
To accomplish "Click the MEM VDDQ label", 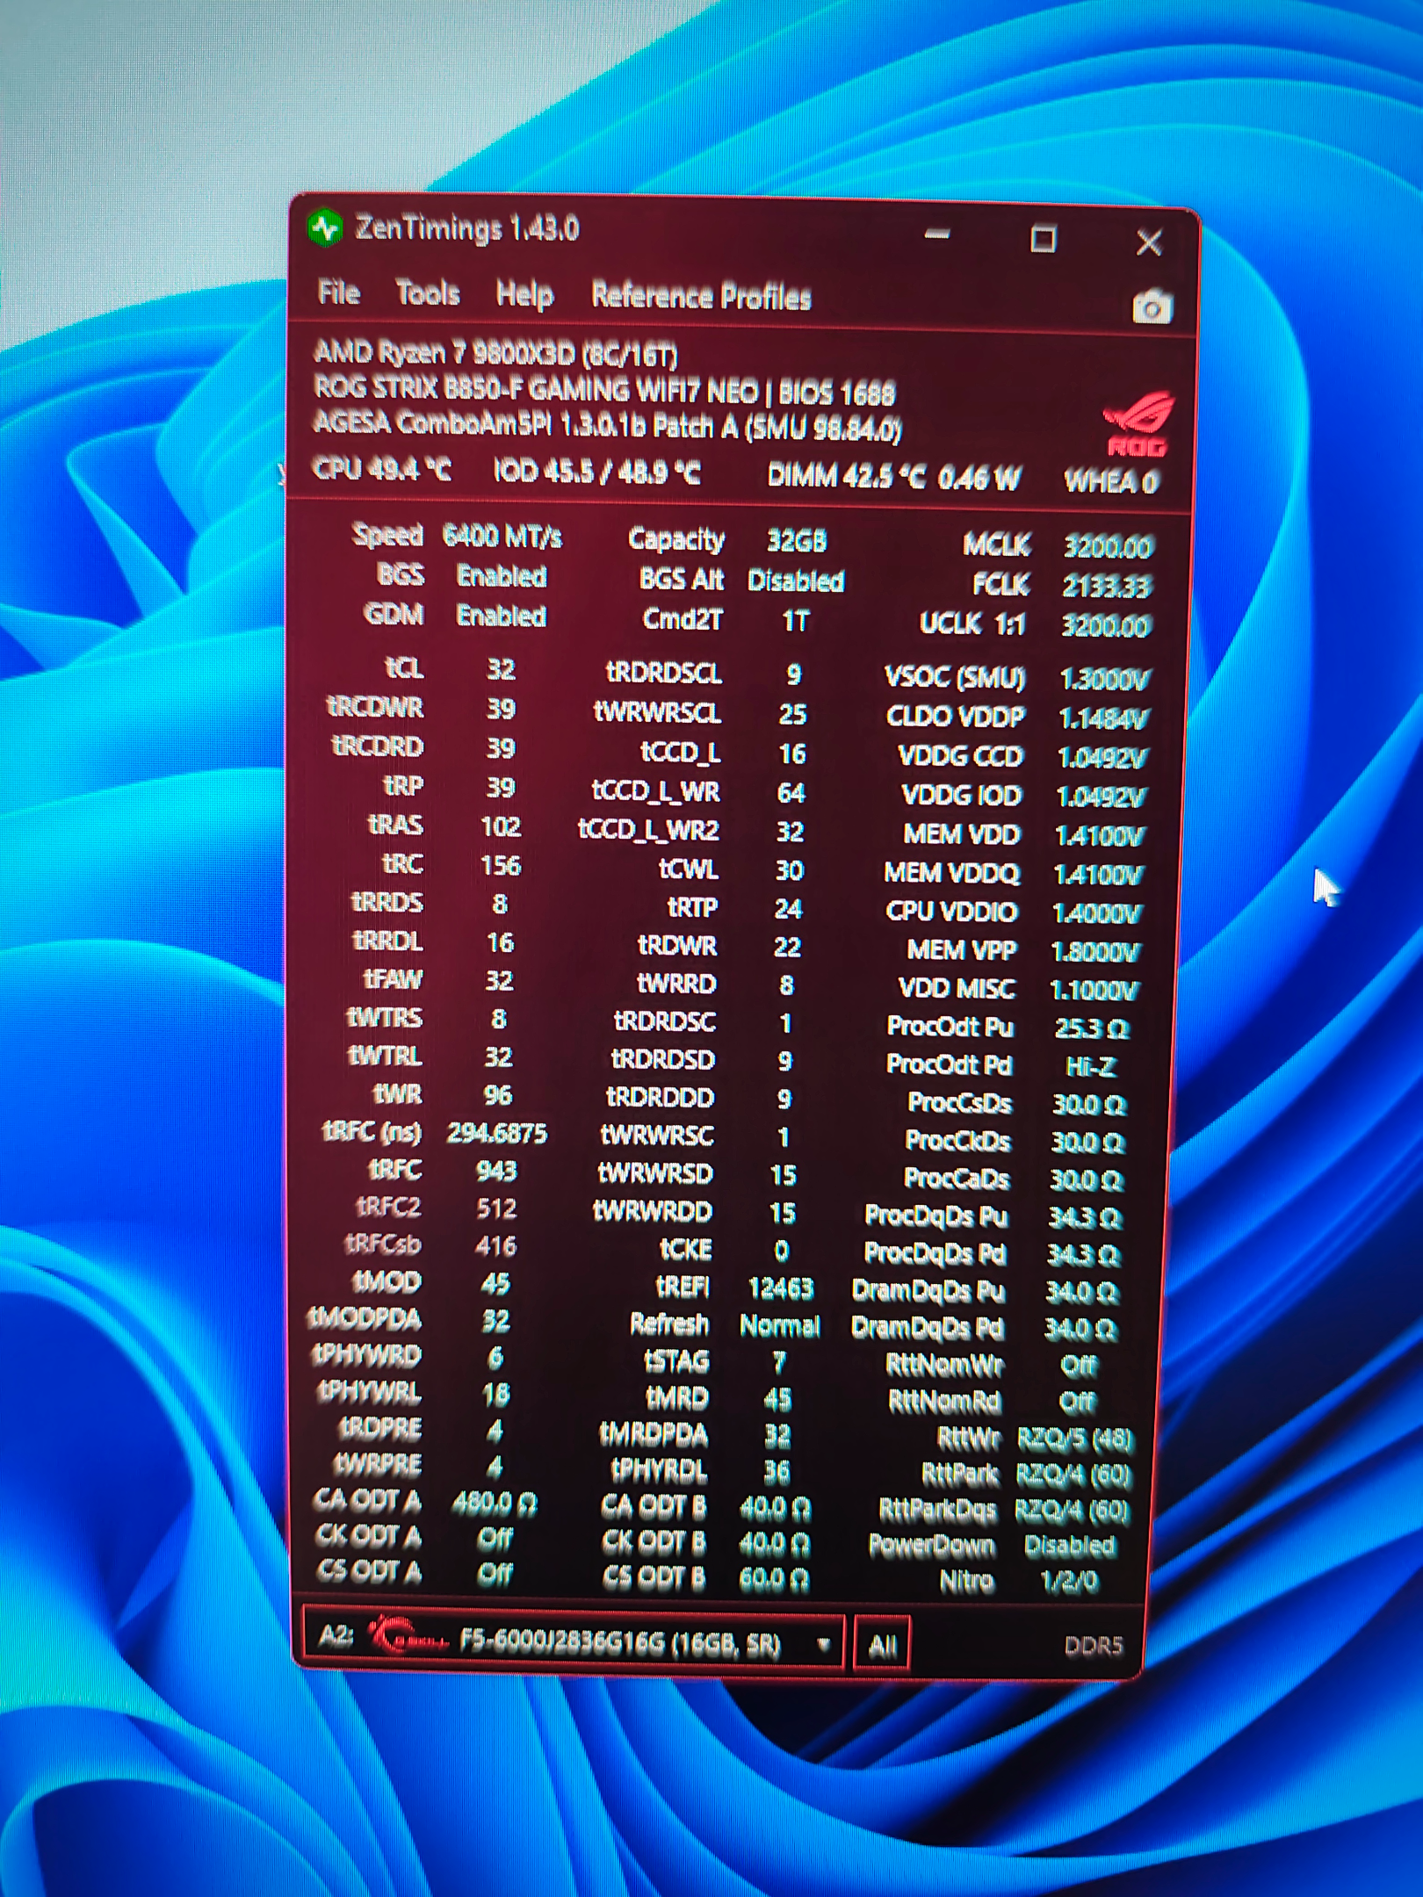I will (x=951, y=873).
